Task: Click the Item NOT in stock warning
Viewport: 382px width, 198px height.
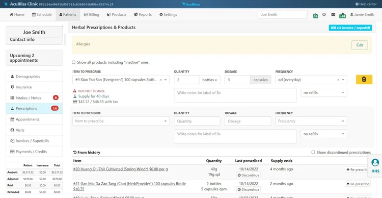Action: click(91, 91)
